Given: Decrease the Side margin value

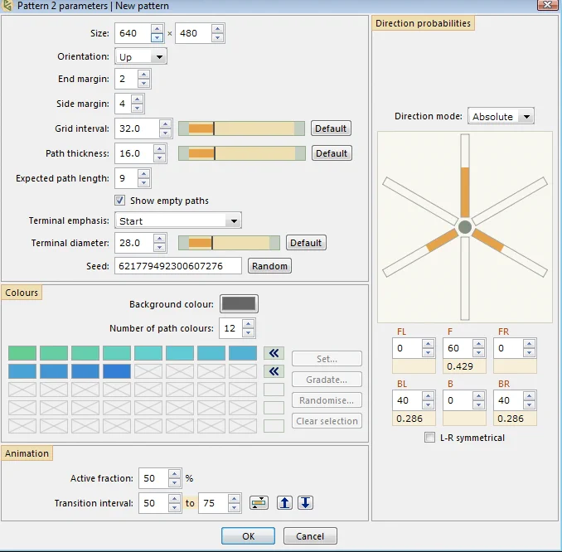Looking at the screenshot, I should point(138,108).
